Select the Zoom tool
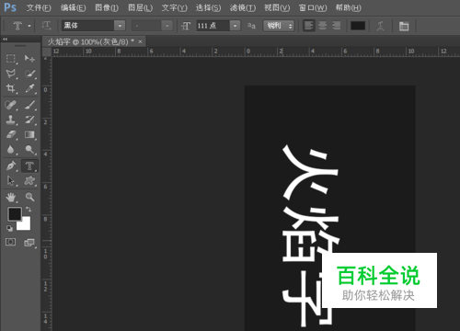This screenshot has height=331, width=460. pyautogui.click(x=29, y=197)
